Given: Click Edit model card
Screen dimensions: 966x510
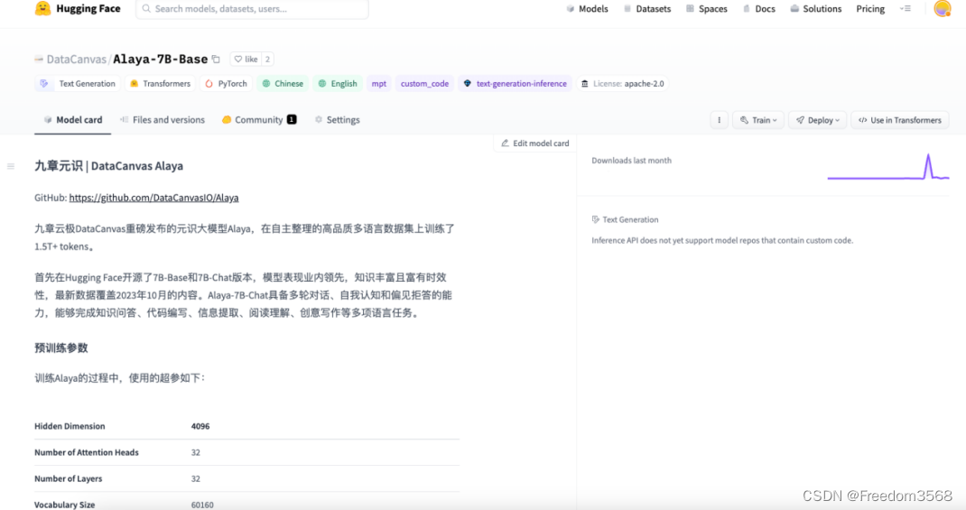Looking at the screenshot, I should coord(534,144).
